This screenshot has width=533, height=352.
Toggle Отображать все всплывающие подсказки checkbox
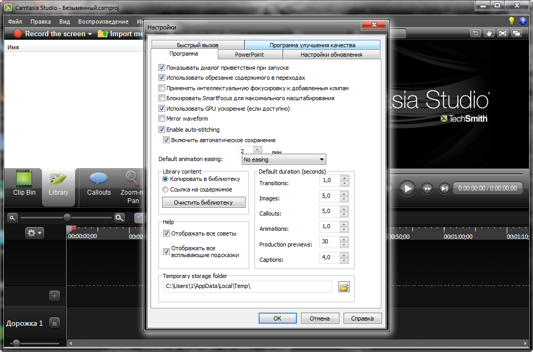[x=167, y=251]
